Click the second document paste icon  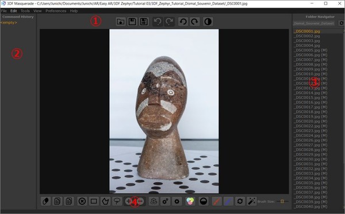68,201
